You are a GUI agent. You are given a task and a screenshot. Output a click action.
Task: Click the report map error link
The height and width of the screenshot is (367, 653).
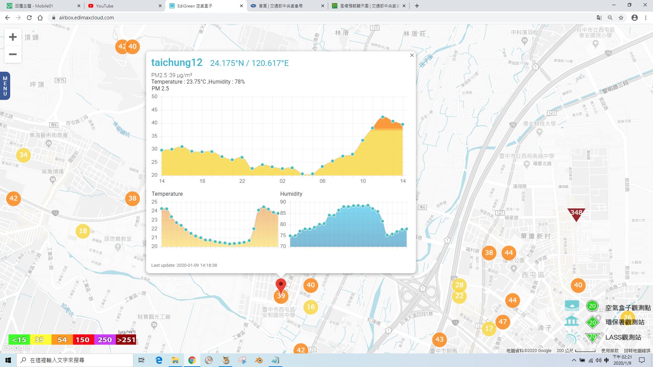coord(637,350)
